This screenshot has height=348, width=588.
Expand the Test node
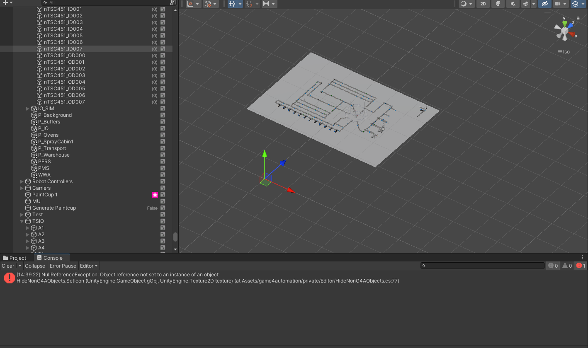(x=22, y=215)
